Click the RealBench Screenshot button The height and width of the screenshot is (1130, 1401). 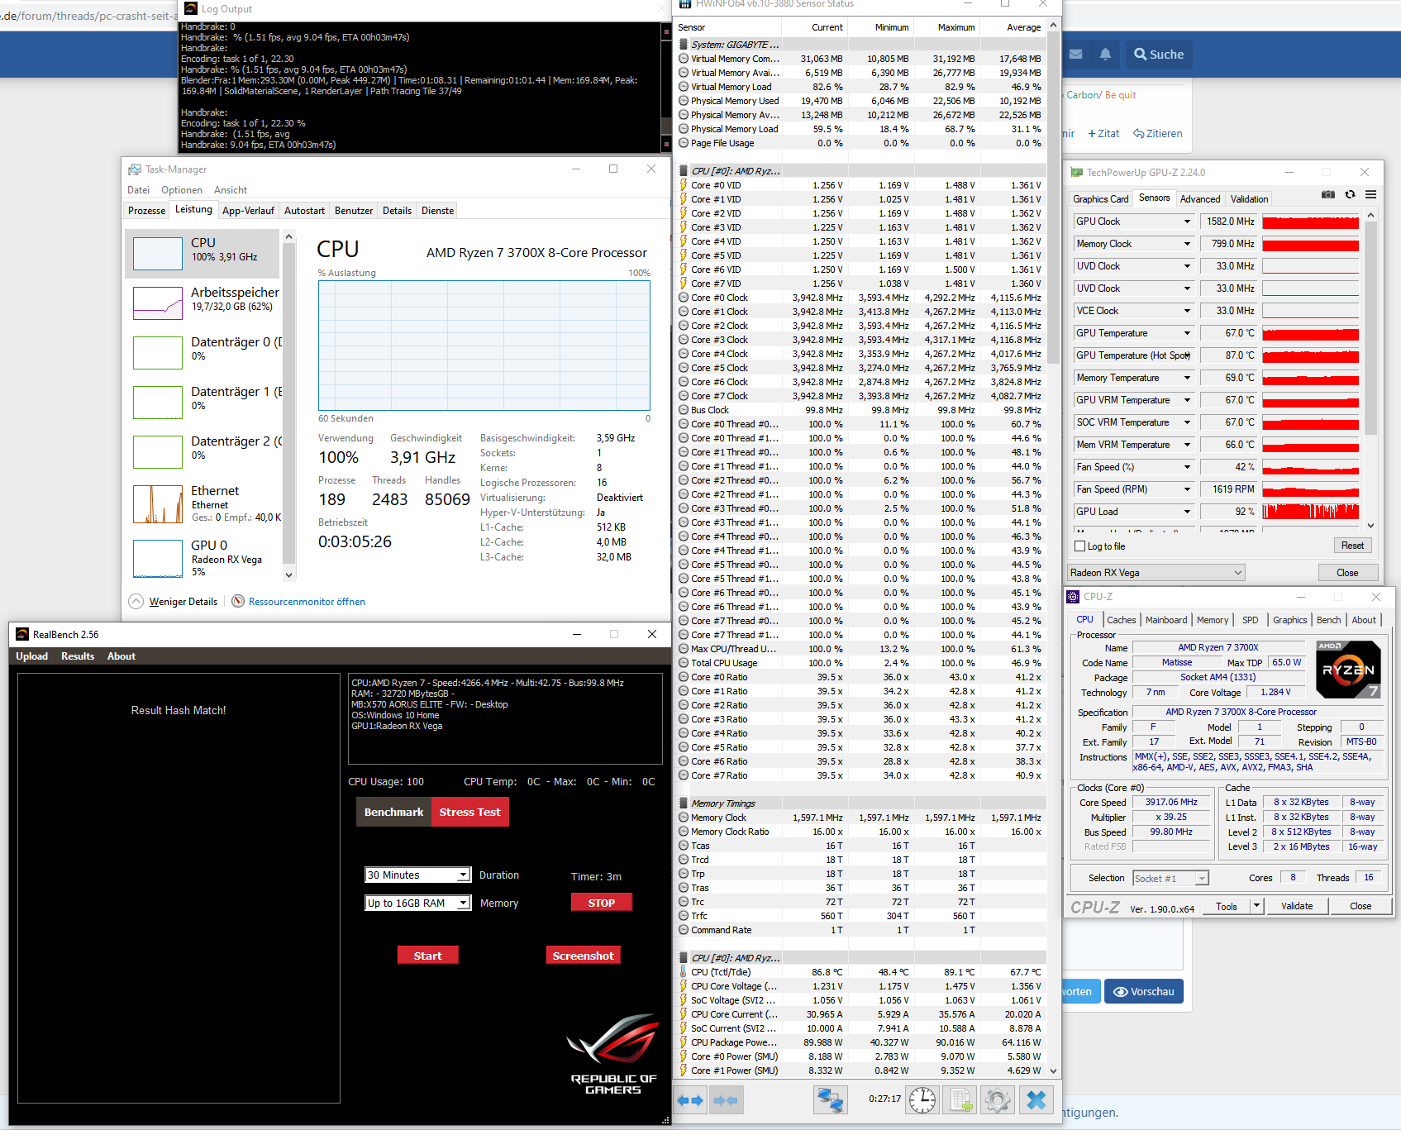(583, 956)
